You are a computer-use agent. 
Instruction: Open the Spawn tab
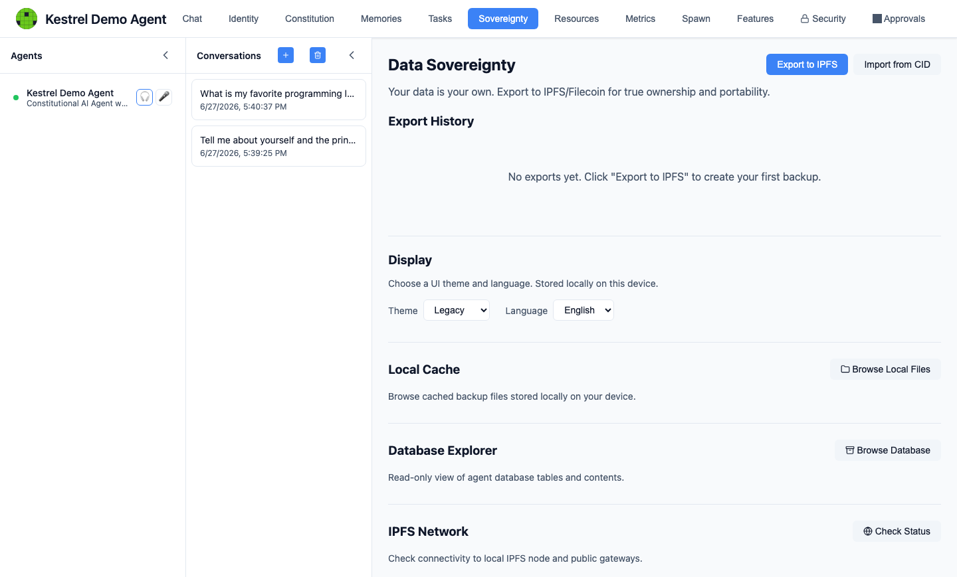pyautogui.click(x=696, y=19)
